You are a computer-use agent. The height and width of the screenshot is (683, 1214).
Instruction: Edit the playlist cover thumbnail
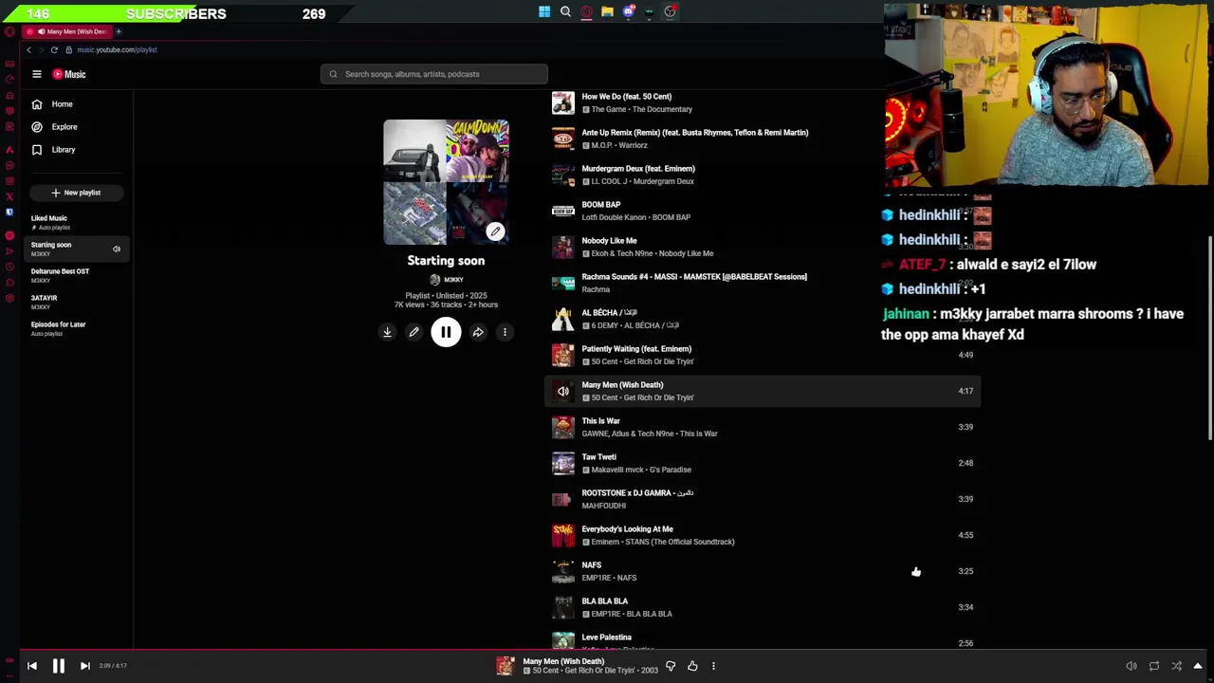495,231
